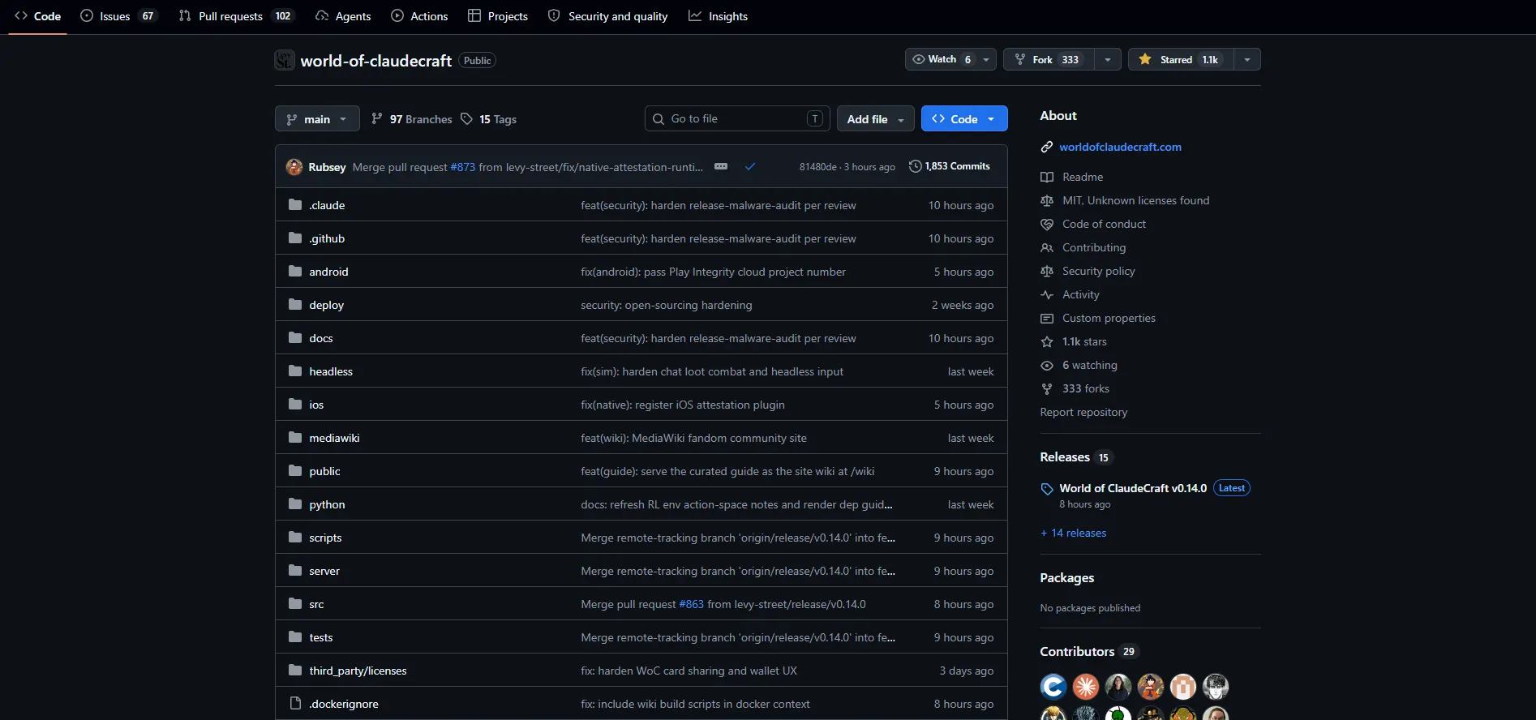1536x720 pixels.
Task: View the 97 Branches link
Action: (x=412, y=119)
